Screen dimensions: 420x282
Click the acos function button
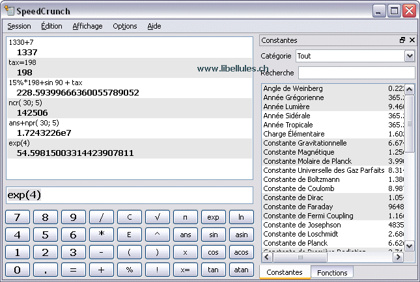242,252
